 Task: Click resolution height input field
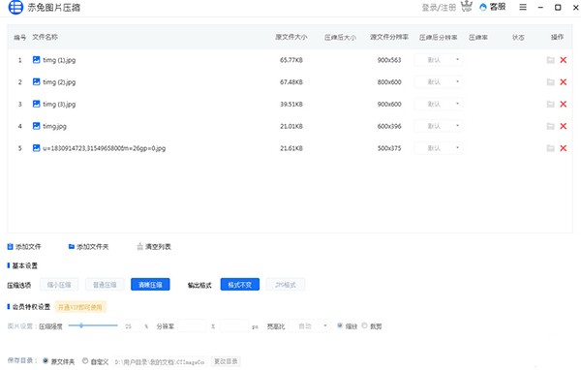(x=233, y=326)
